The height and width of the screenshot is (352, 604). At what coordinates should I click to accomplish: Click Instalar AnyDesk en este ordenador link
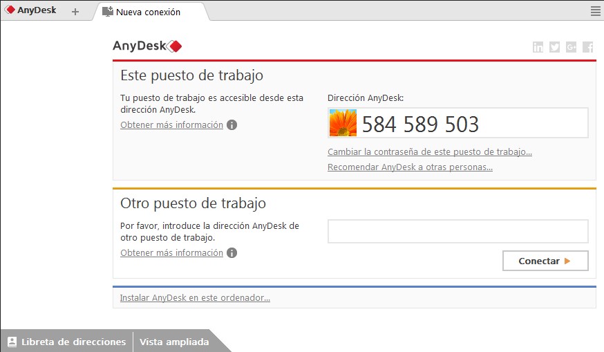tap(195, 298)
